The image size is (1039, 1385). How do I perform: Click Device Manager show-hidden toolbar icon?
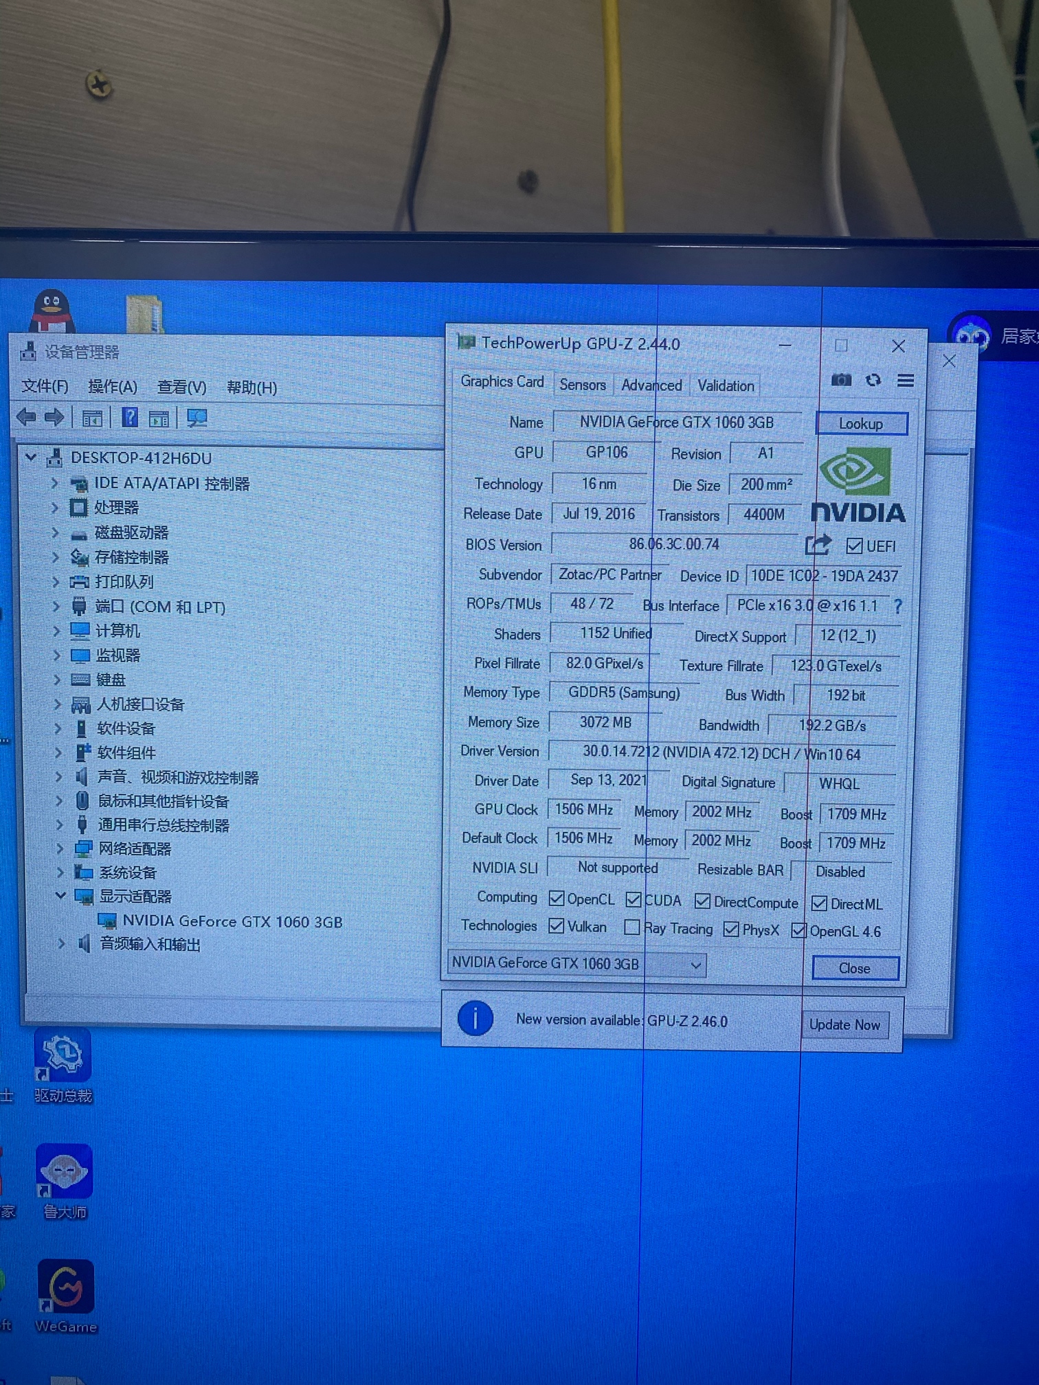click(x=159, y=418)
